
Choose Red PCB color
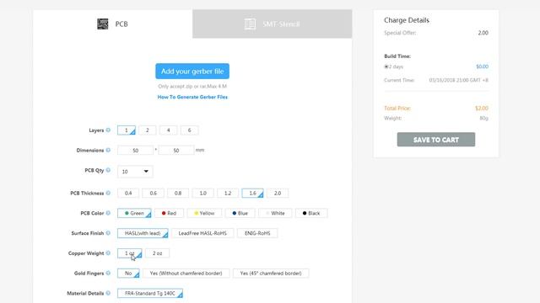(169, 213)
